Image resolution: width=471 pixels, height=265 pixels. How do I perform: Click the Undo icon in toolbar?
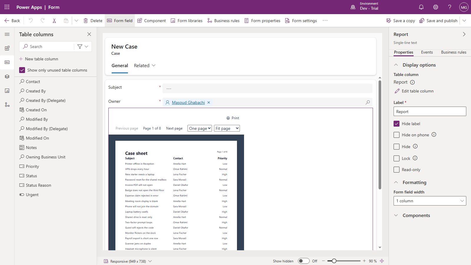(31, 21)
